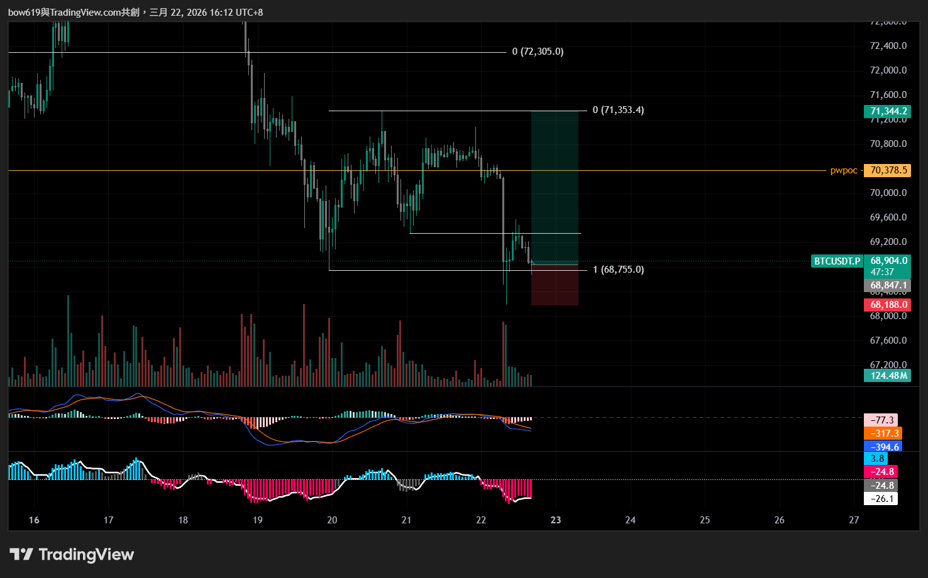Viewport: 928px width, 578px height.
Task: Click the grey -24.8 oscillator value tag
Action: [881, 485]
